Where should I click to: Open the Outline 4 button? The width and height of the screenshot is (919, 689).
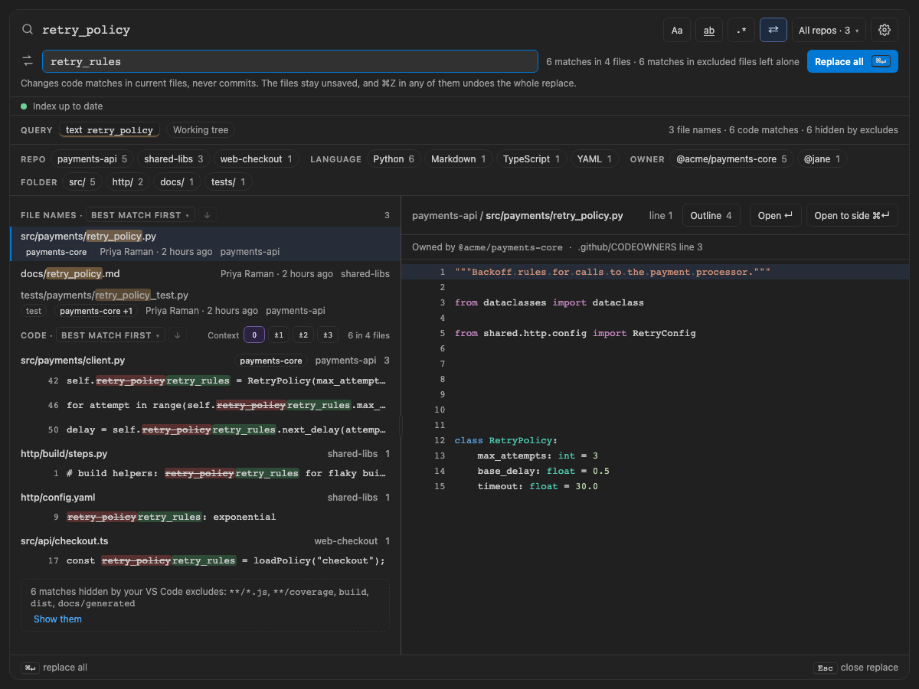click(x=711, y=216)
